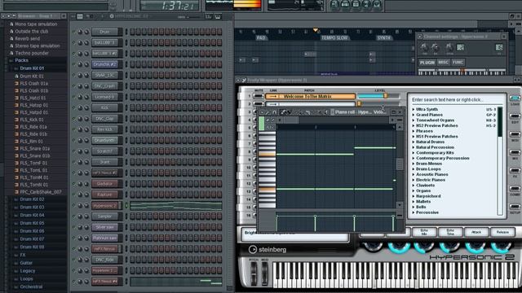Expand Natural Drums preset category
This screenshot has width=522, height=293.
[414, 142]
